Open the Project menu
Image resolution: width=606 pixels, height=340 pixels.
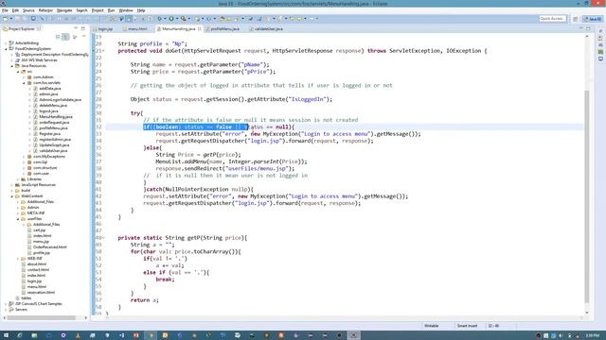tap(98, 10)
